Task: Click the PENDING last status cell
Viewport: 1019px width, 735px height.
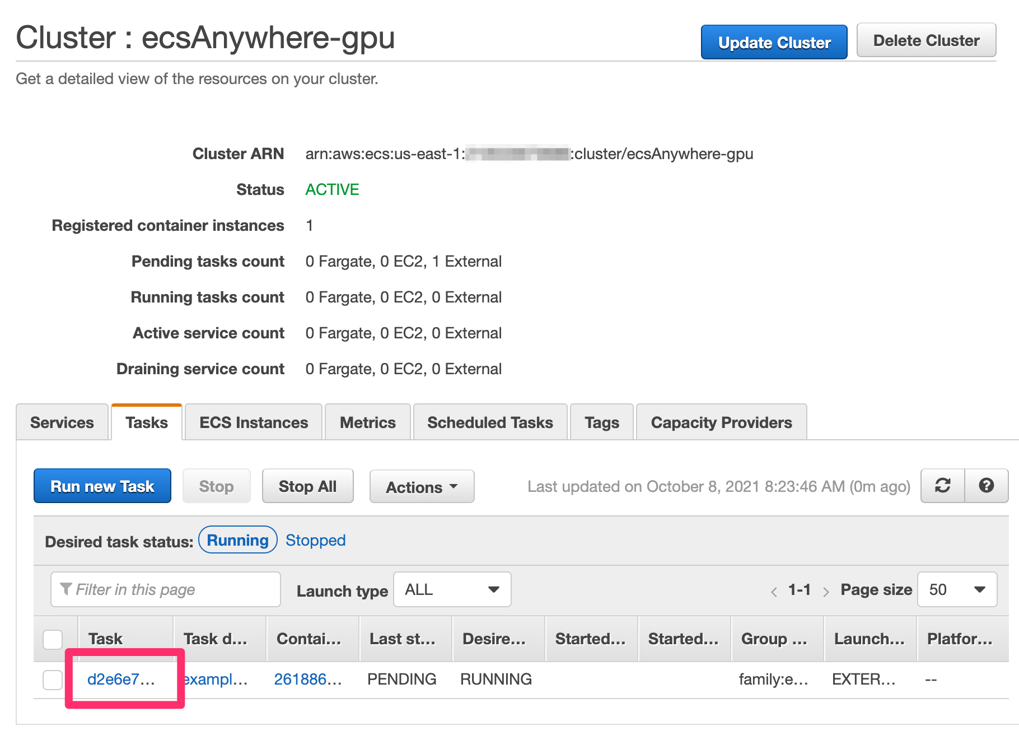Action: coord(401,679)
